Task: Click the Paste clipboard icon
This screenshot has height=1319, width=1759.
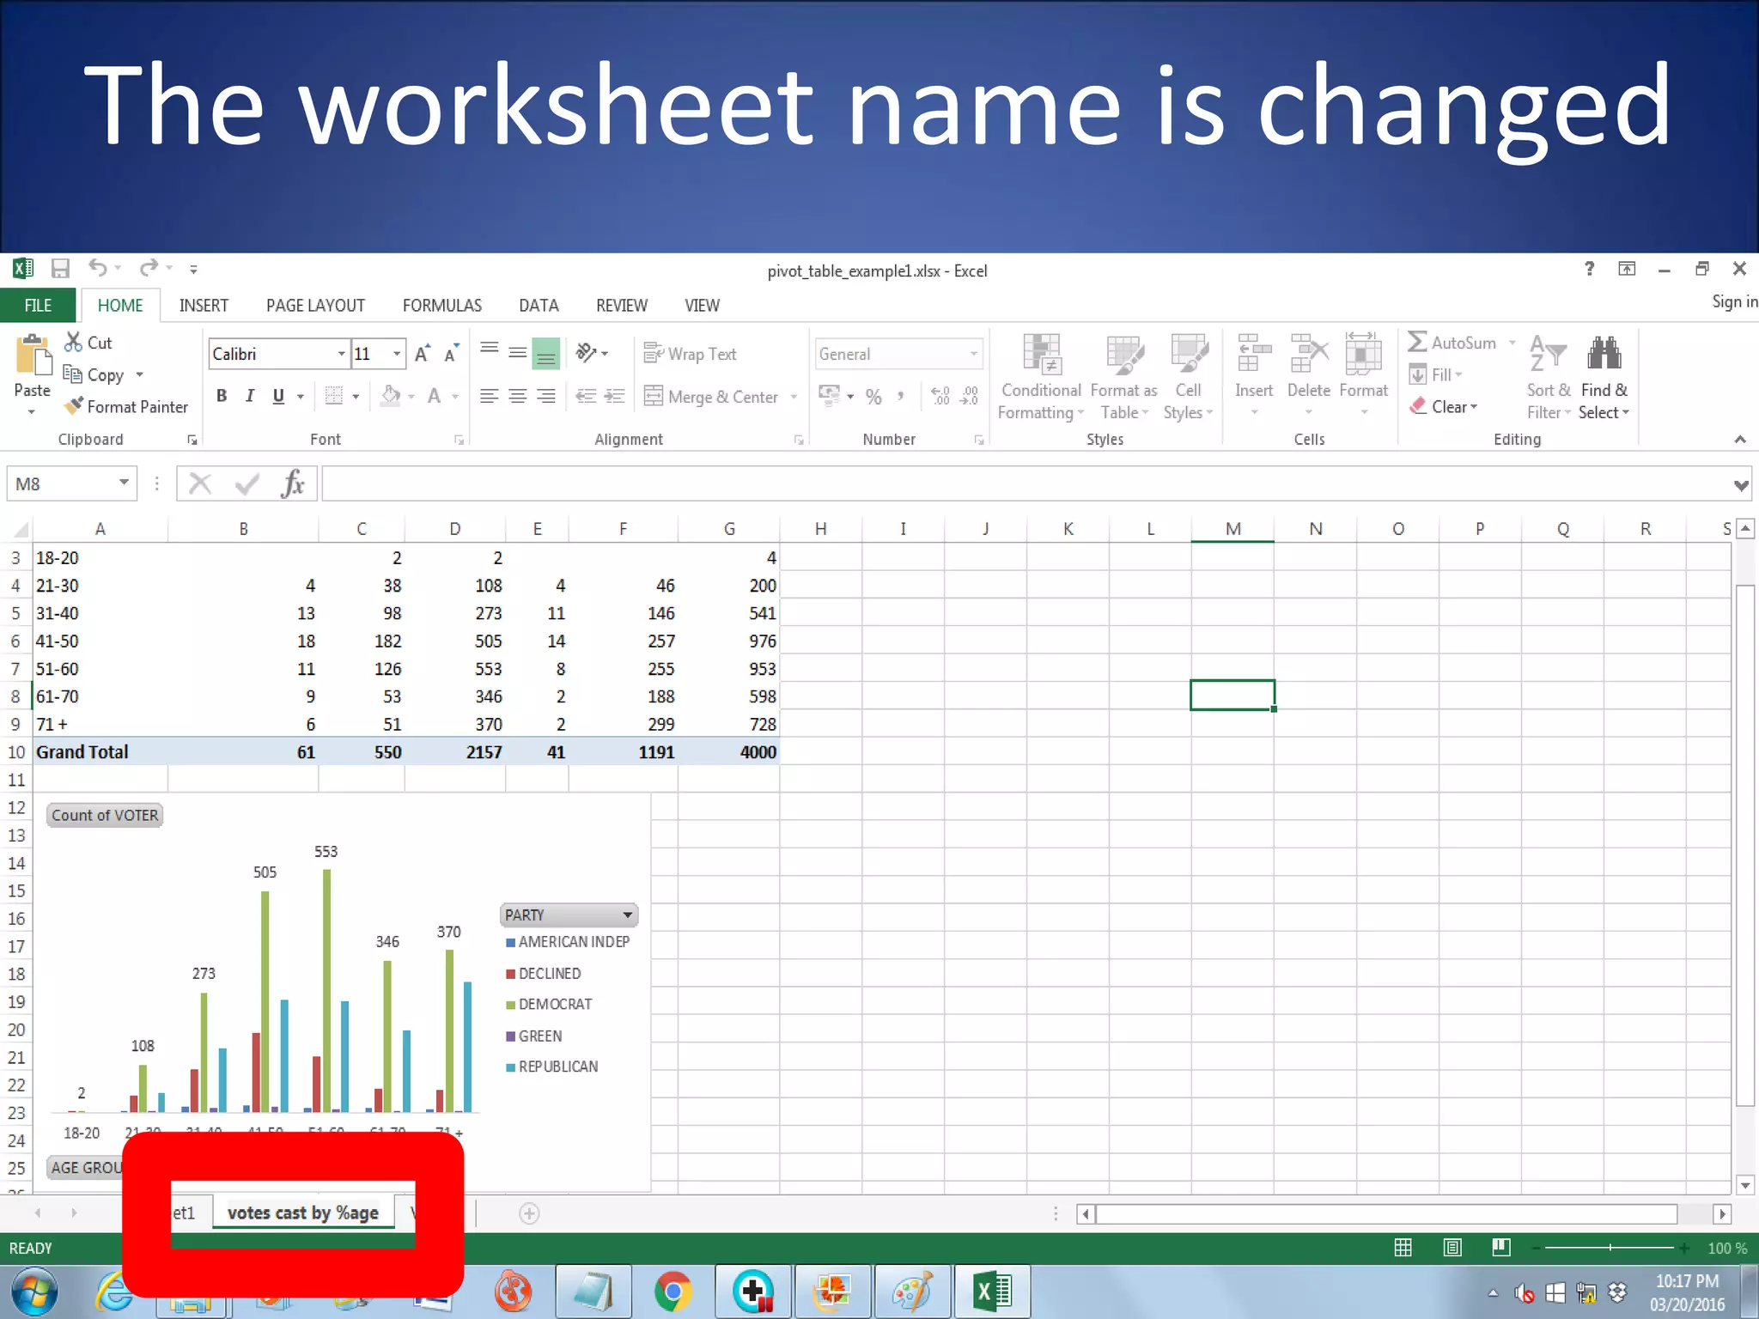Action: click(x=33, y=356)
